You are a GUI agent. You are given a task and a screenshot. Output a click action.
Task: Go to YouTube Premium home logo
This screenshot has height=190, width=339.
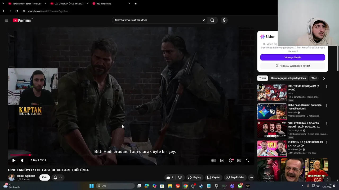coord(22,20)
